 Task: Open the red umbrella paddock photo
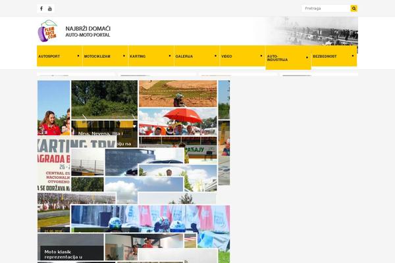(178, 122)
